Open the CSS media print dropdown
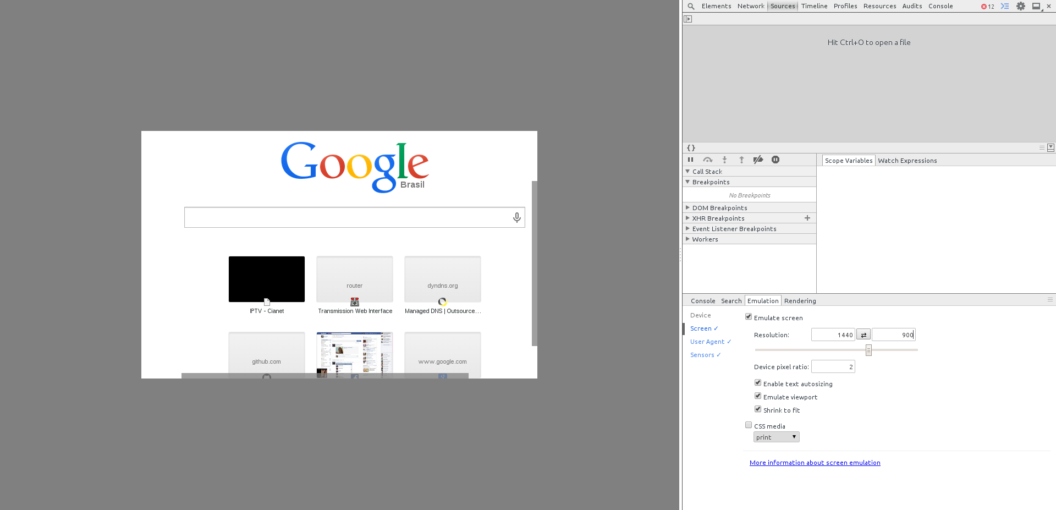 tap(776, 437)
